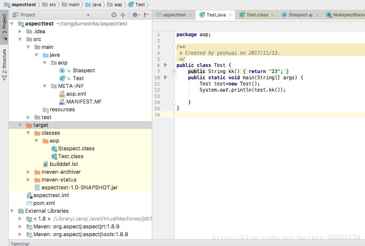Click the scroll-from-source crosshair icon

tap(114, 15)
